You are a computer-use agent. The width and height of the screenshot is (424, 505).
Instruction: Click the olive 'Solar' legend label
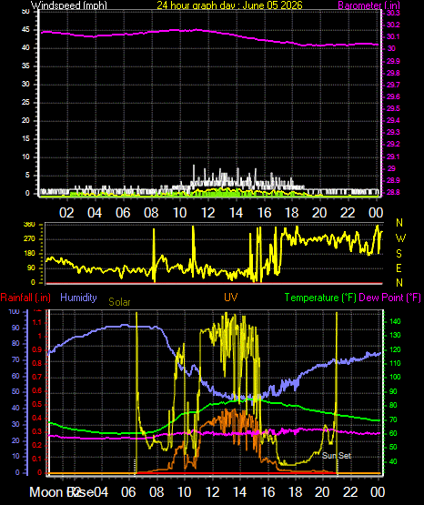[x=119, y=302]
